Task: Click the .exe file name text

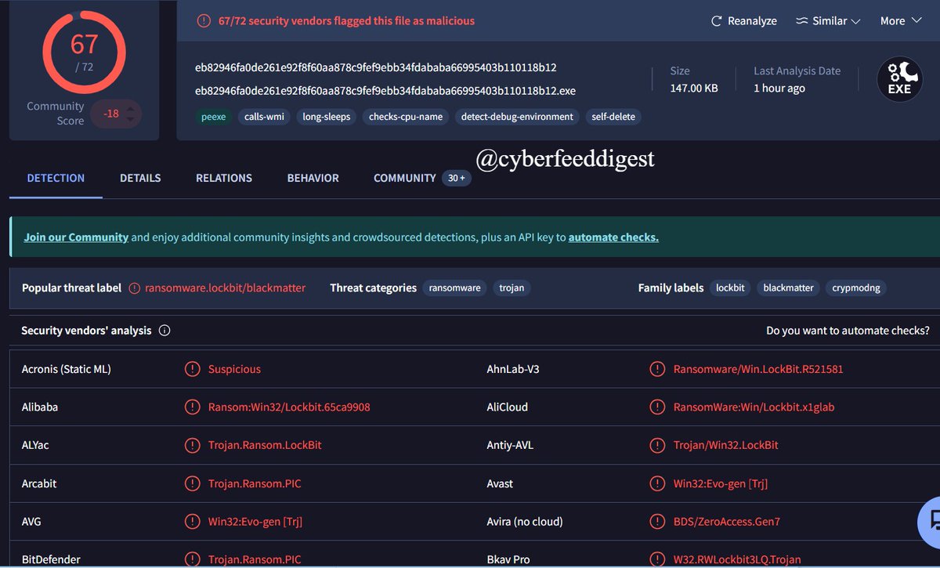Action: pyautogui.click(x=385, y=90)
